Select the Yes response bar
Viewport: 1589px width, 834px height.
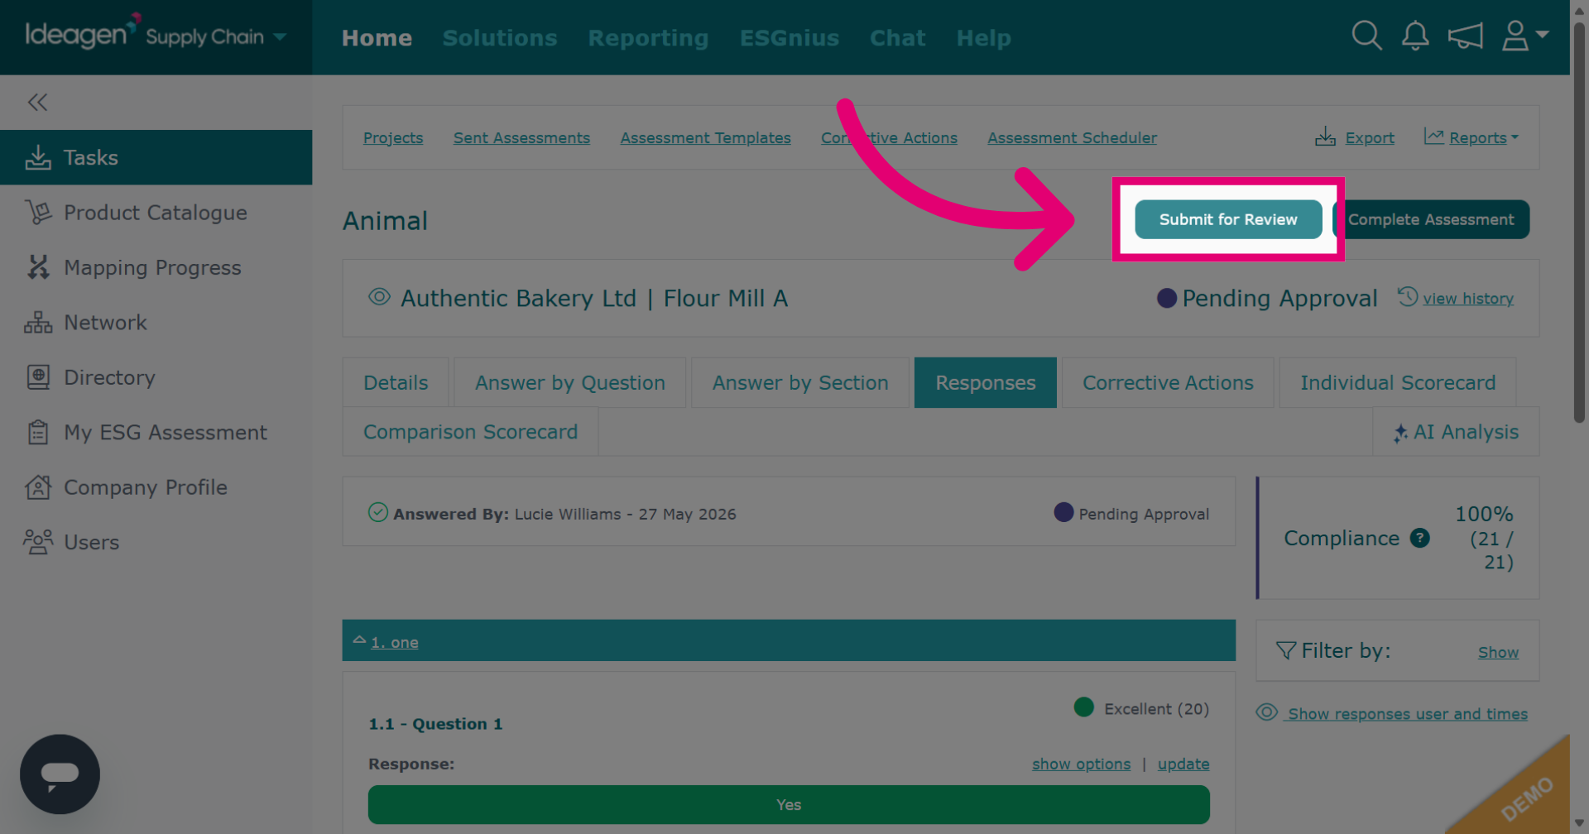tap(789, 804)
